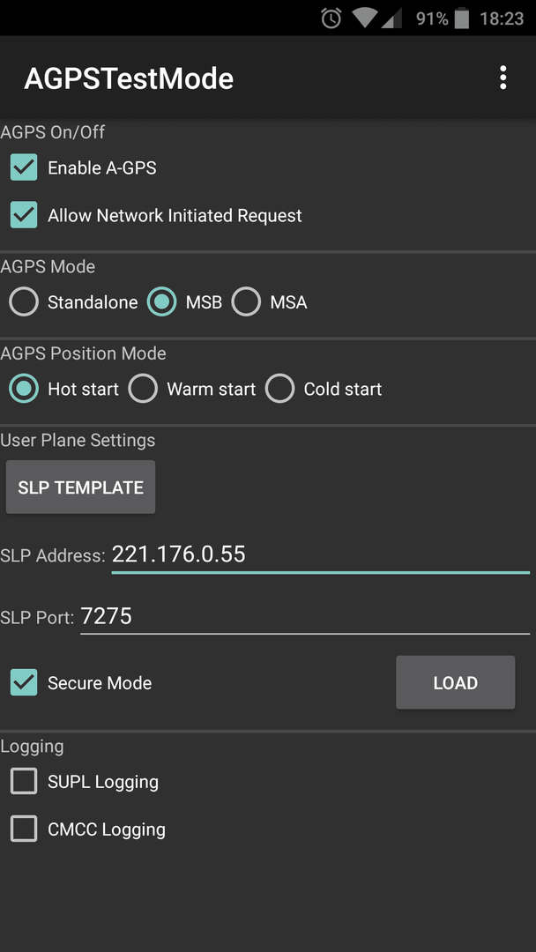Uncheck the Enable A-GPS checkbox

24,167
